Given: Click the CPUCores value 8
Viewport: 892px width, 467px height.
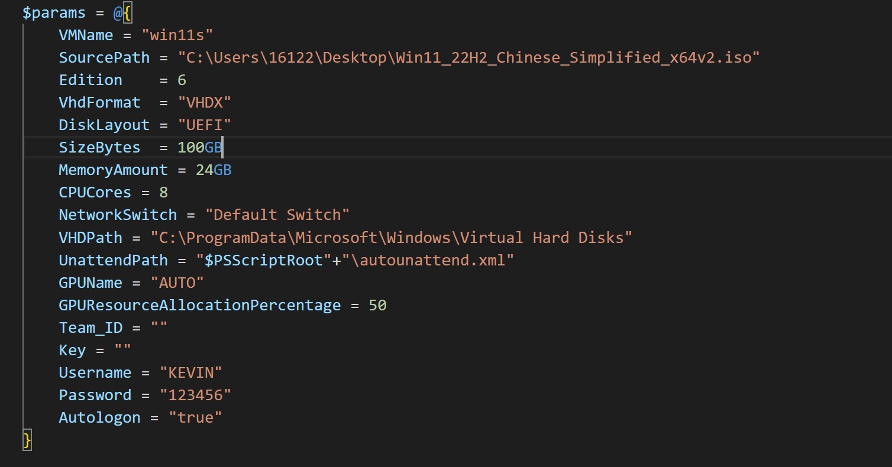Looking at the screenshot, I should pos(164,192).
